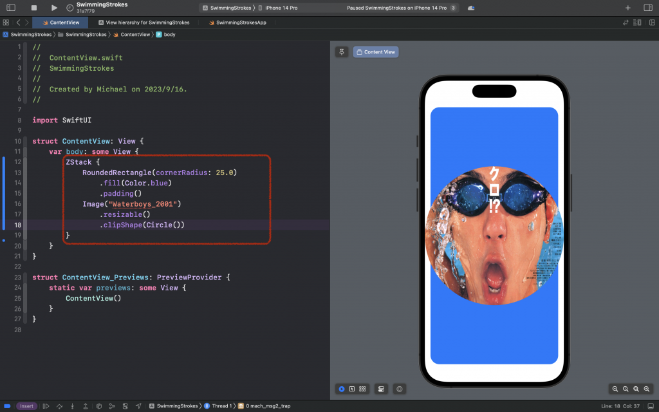Open the SwimmingStrokesApp tab
This screenshot has width=659, height=412.
237,23
